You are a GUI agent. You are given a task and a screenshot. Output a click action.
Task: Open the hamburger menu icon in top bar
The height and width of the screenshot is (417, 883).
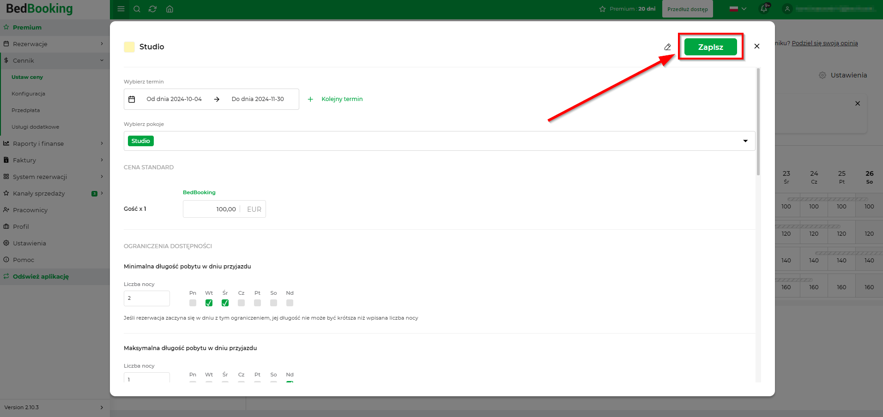121,9
